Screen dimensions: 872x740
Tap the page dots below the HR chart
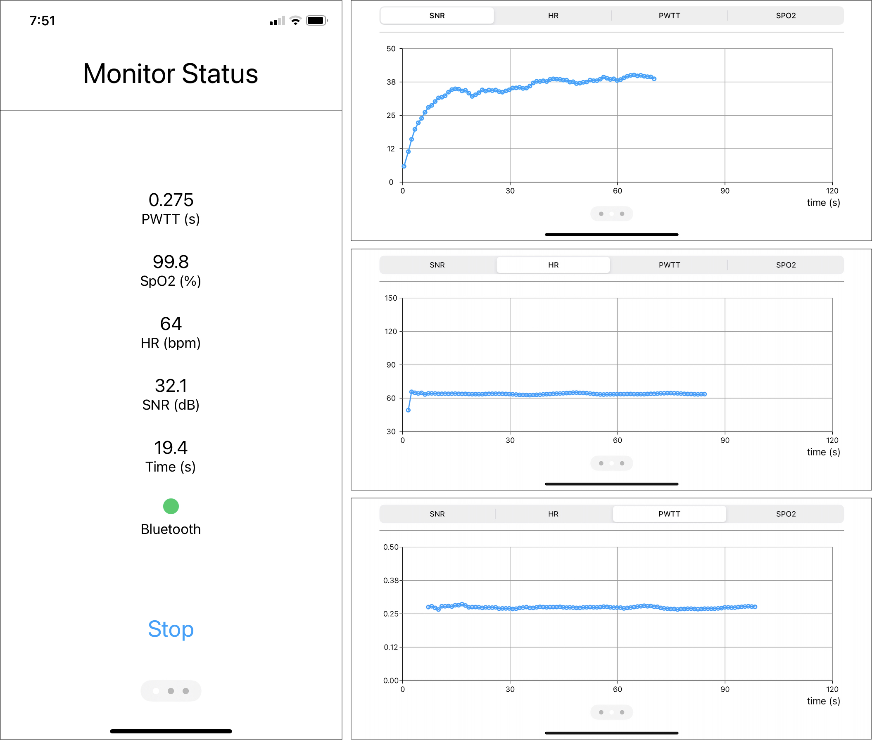coord(611,463)
